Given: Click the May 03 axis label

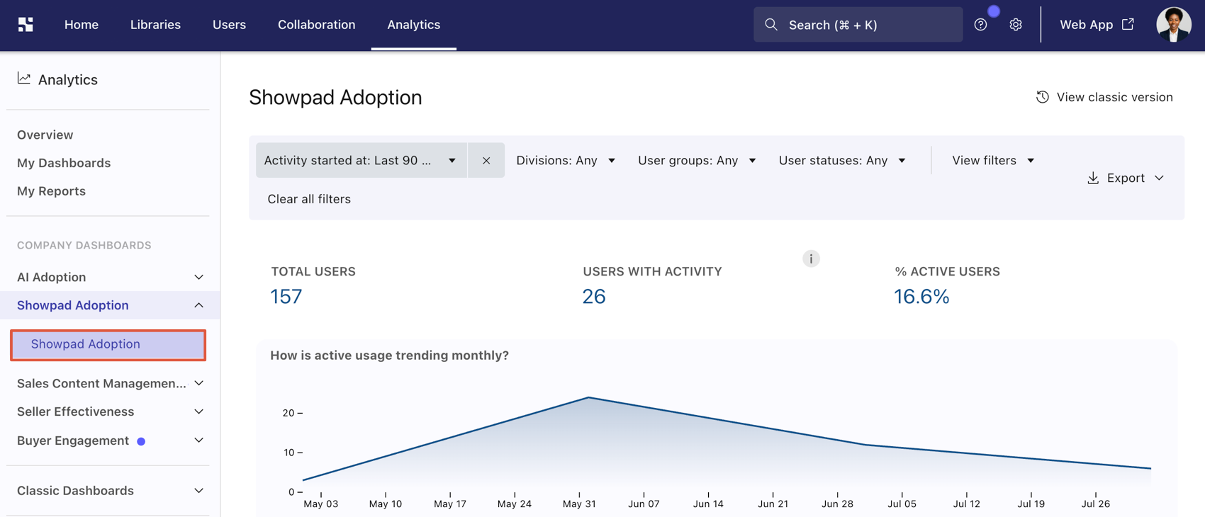Looking at the screenshot, I should point(321,504).
